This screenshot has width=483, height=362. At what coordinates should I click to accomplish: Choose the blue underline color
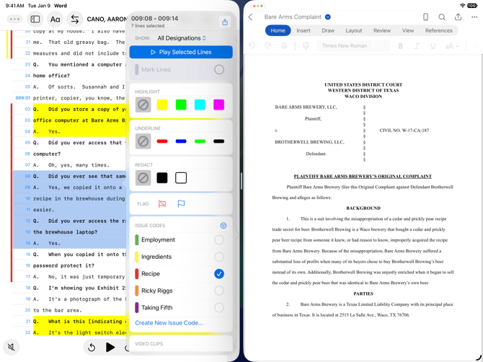[181, 141]
